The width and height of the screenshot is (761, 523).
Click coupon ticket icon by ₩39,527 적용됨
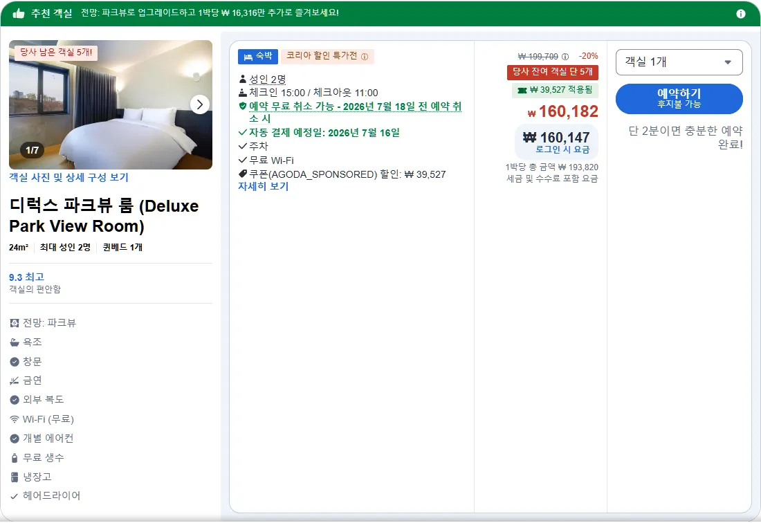tap(522, 90)
